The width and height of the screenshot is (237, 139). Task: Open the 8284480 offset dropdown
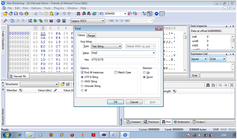coord(125,14)
